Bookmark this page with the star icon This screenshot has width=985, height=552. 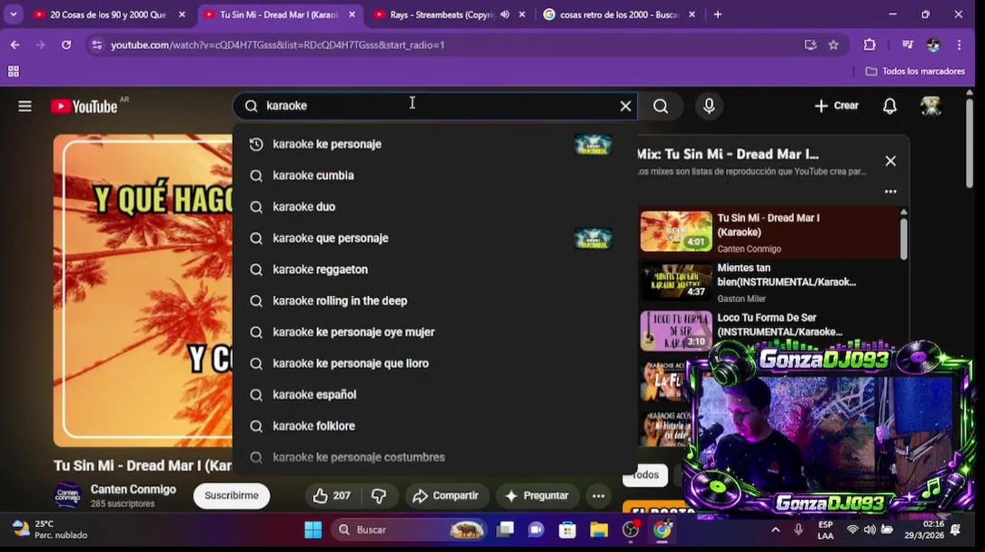coord(834,45)
